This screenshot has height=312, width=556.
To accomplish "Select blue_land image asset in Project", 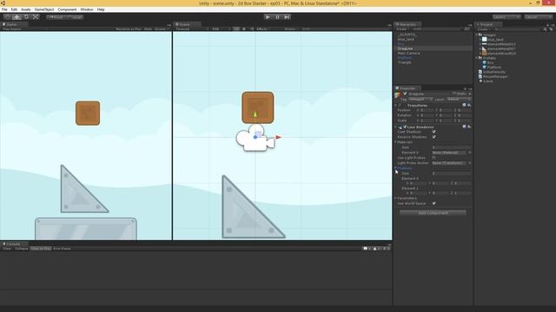I will tap(495, 40).
